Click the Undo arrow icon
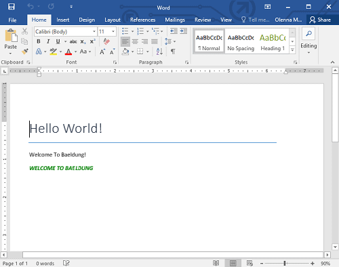 (x=31, y=6)
